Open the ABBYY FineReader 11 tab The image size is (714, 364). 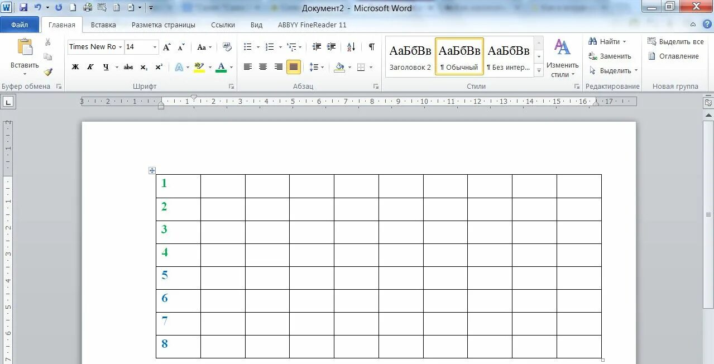pyautogui.click(x=312, y=25)
